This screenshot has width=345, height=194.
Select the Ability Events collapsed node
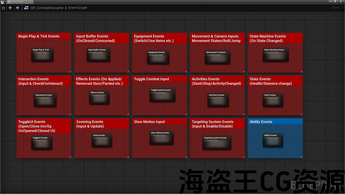pos(273,140)
